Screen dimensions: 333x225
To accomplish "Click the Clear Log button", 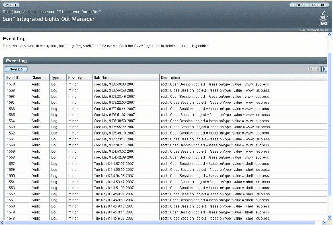I will pos(16,69).
